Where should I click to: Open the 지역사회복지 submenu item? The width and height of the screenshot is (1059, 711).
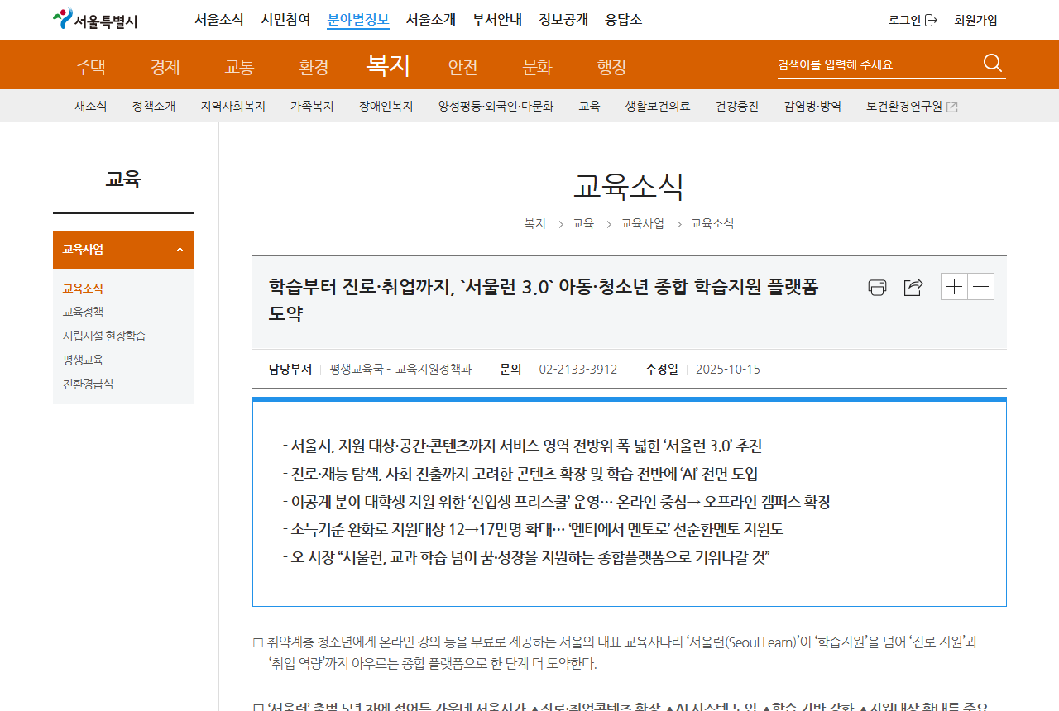point(233,106)
